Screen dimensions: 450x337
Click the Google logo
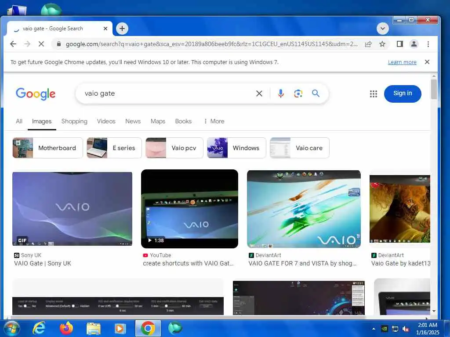(x=36, y=94)
